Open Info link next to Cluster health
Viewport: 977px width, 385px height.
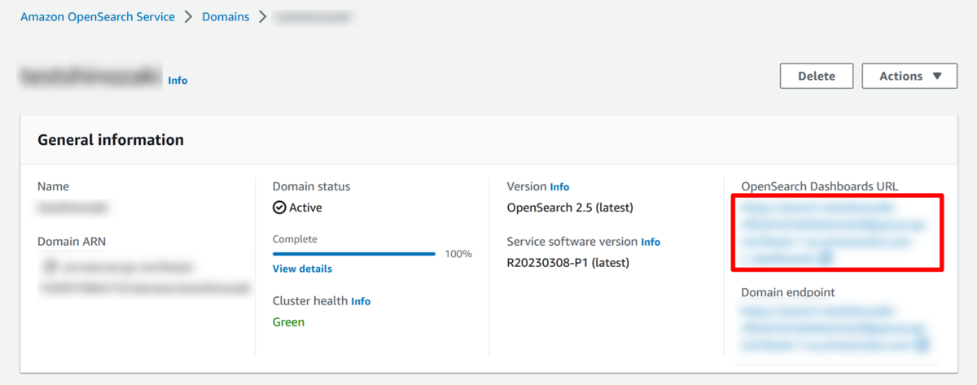[361, 301]
